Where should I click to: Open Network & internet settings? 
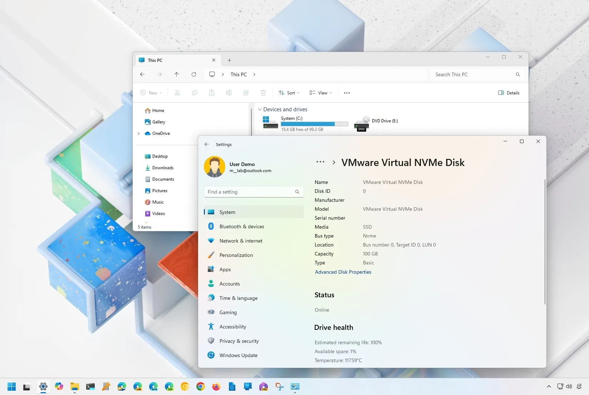click(254, 241)
